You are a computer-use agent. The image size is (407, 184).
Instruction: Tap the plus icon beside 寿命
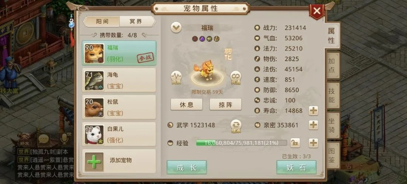(x=313, y=111)
